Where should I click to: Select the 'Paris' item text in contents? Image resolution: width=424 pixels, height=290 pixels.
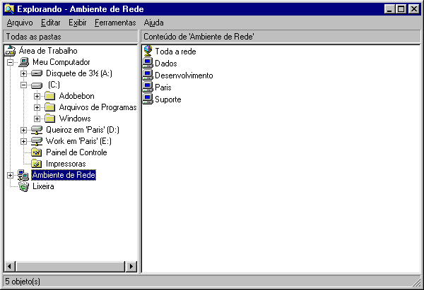pyautogui.click(x=163, y=87)
